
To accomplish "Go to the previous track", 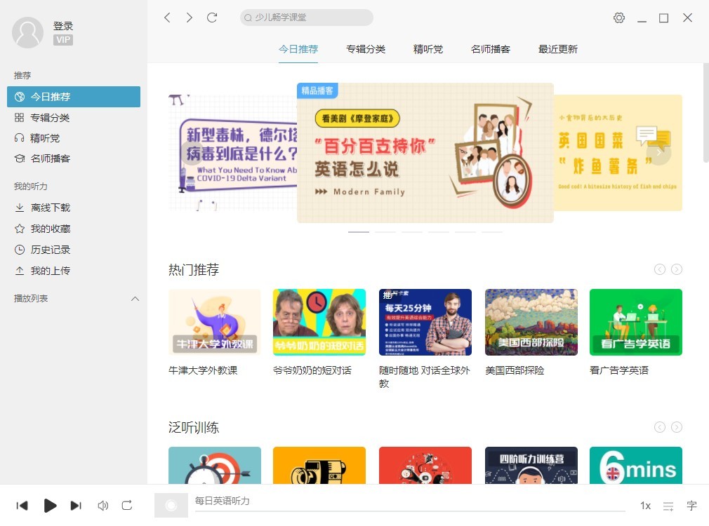I will (22, 505).
